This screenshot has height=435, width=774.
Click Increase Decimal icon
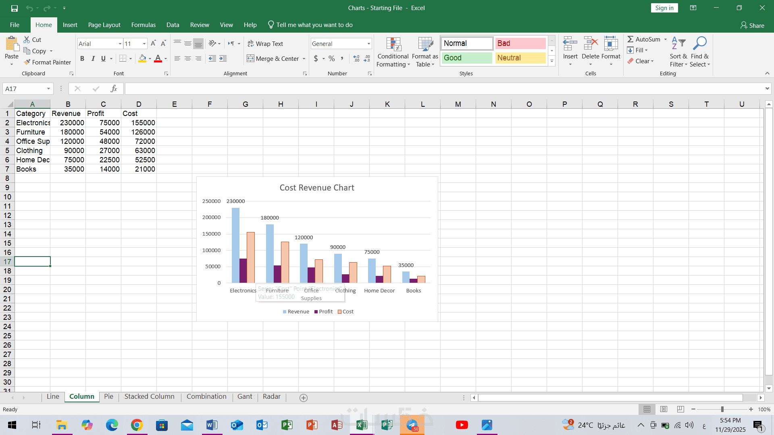[x=356, y=58]
